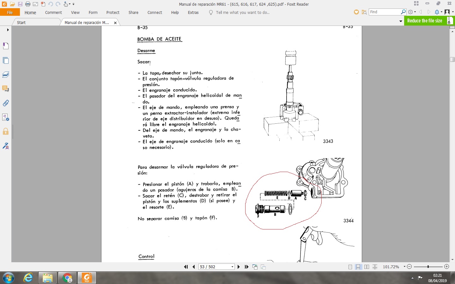Image resolution: width=455 pixels, height=284 pixels.
Task: Click the Email envelope icon
Action: click(x=35, y=4)
